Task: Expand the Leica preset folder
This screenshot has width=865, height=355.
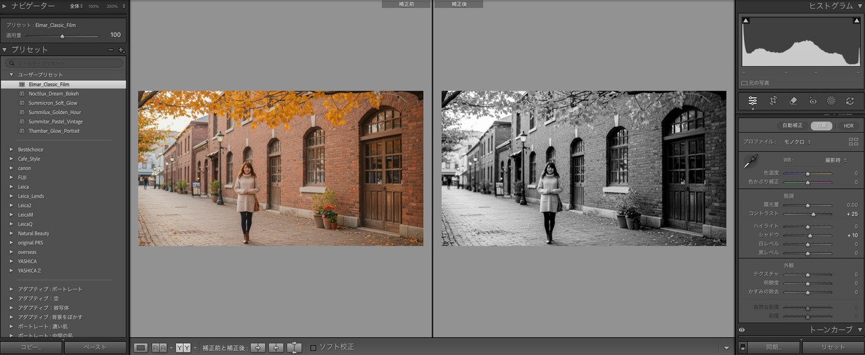Action: (11, 187)
